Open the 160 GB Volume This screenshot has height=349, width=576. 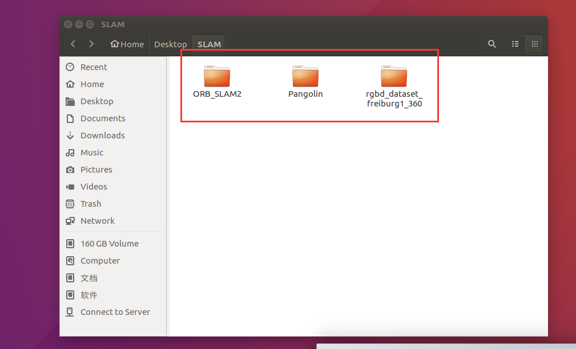pos(109,243)
